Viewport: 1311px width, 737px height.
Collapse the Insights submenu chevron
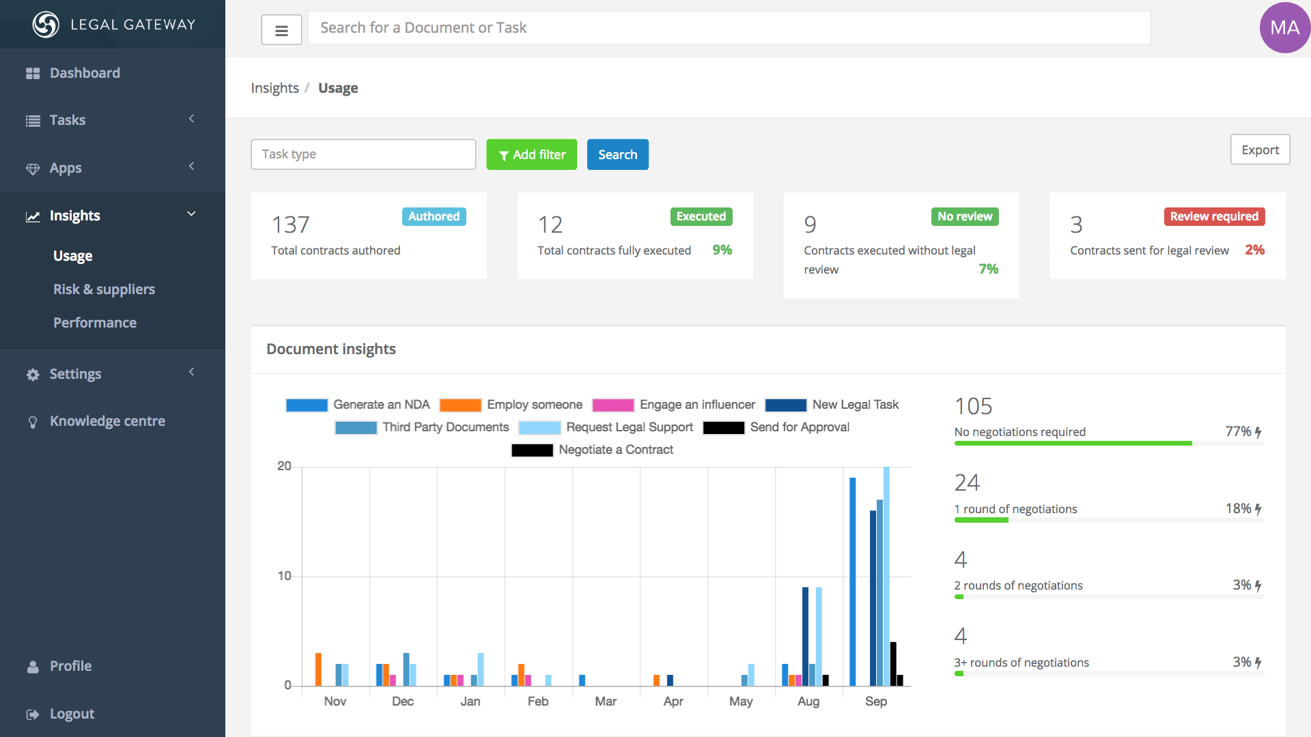[192, 214]
